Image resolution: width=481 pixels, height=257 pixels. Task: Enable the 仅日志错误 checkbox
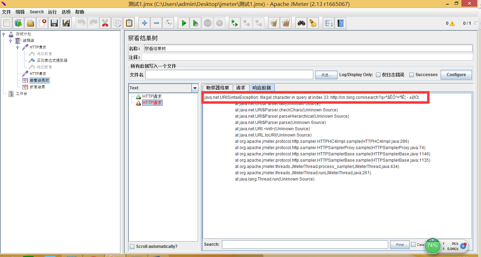pyautogui.click(x=378, y=75)
